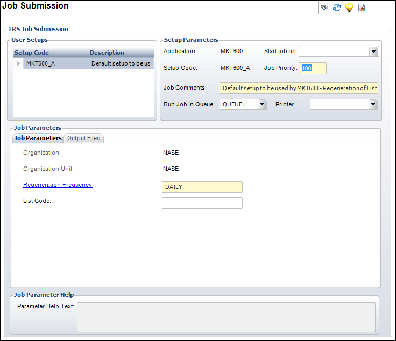Open the Printer dropdown list
This screenshot has height=341, width=396.
(373, 104)
